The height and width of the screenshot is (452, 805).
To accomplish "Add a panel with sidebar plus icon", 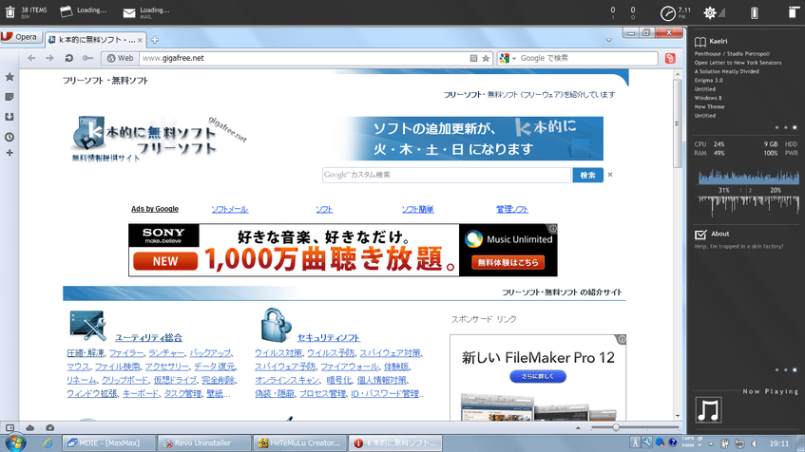I will (x=10, y=153).
